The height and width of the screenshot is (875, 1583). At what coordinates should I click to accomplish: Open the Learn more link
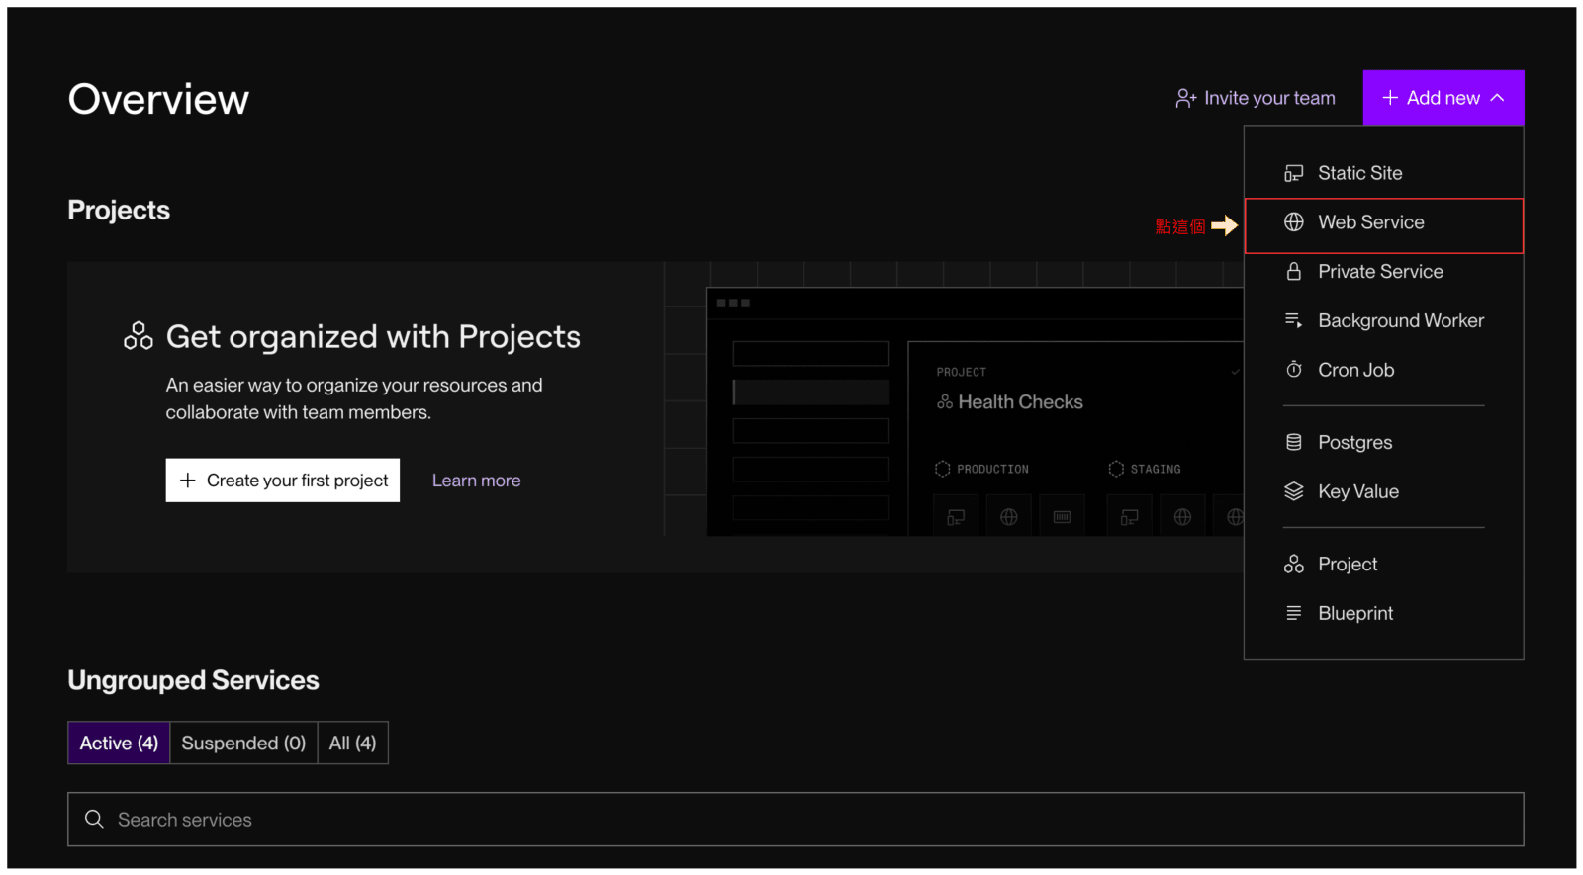click(476, 481)
